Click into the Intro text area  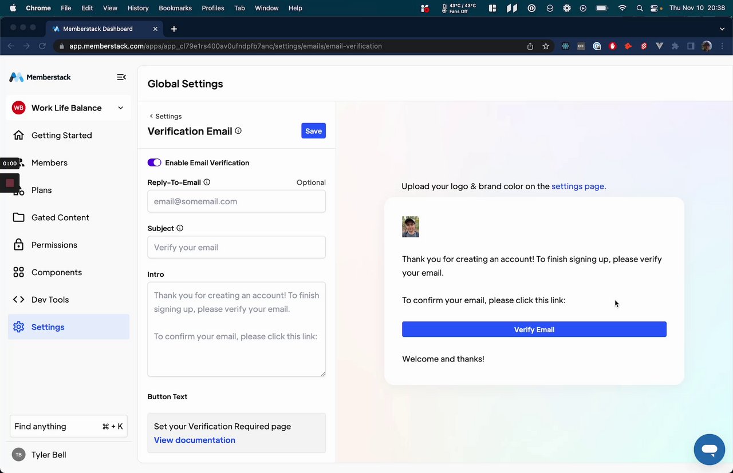click(x=237, y=329)
